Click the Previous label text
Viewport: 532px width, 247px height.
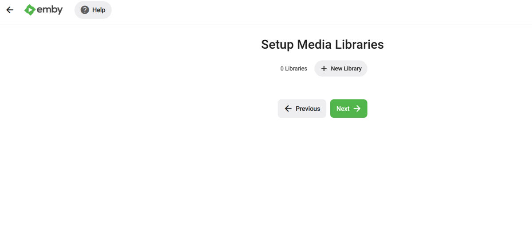308,108
